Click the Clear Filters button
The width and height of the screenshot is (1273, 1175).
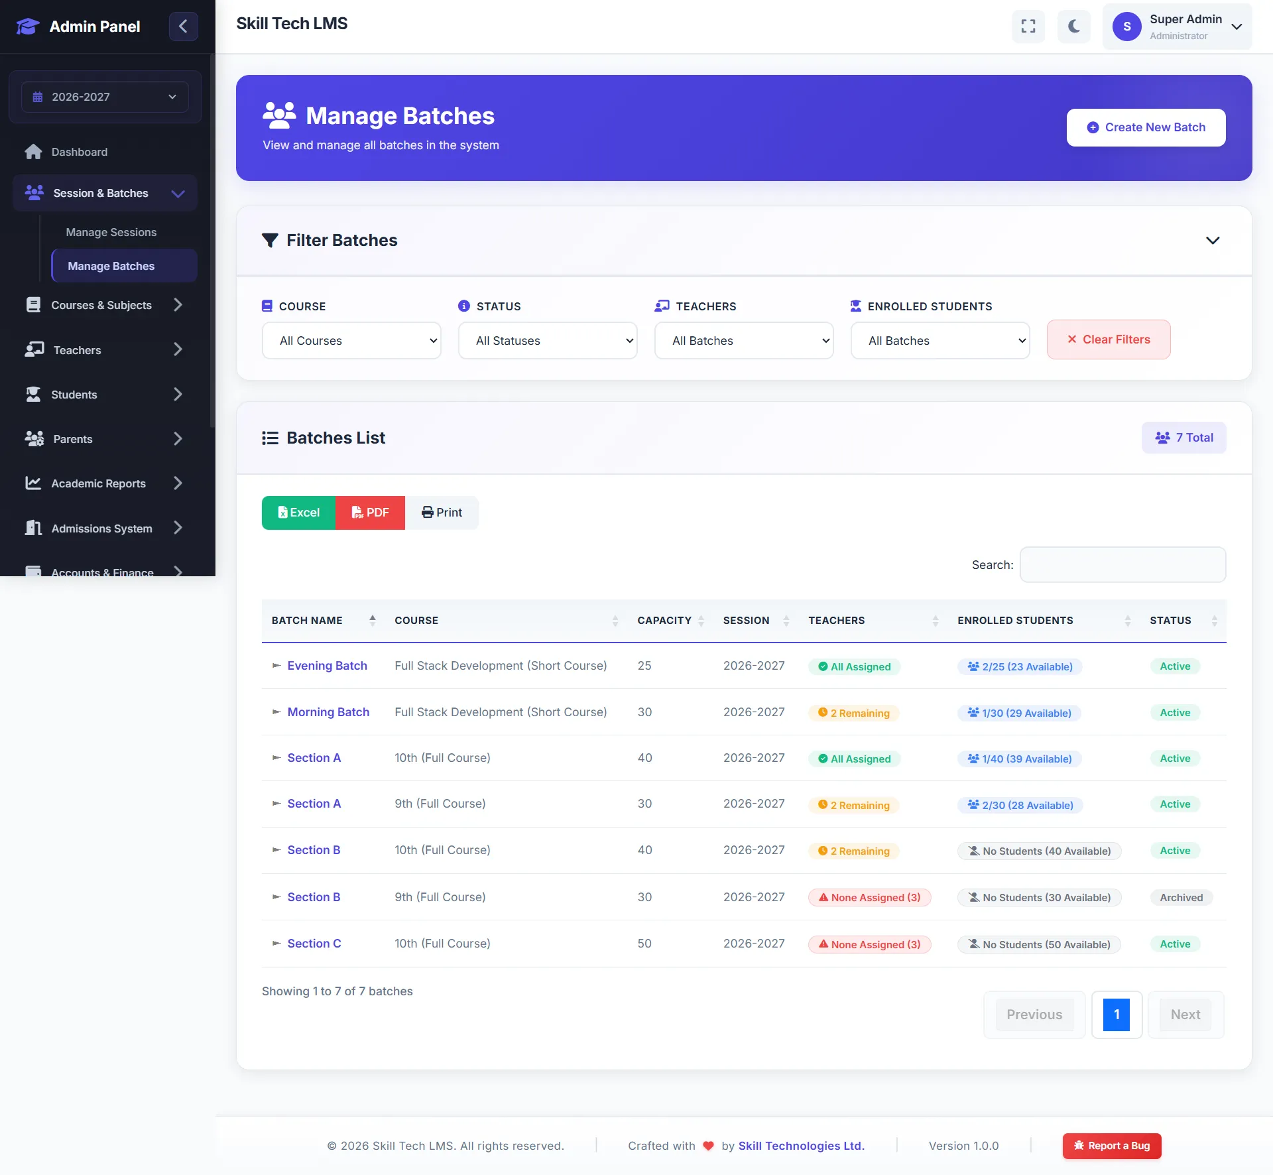(x=1108, y=340)
